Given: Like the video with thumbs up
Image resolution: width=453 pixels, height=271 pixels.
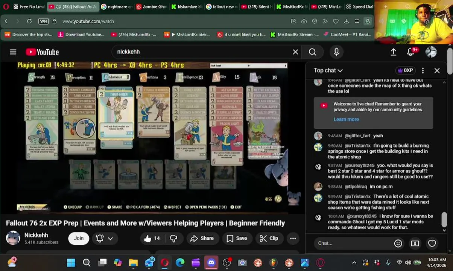Looking at the screenshot, I should tap(152, 238).
